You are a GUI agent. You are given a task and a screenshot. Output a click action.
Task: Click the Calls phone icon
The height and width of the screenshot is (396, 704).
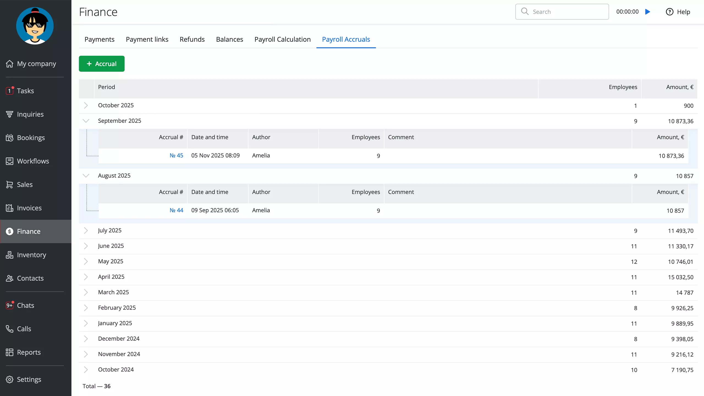10,329
